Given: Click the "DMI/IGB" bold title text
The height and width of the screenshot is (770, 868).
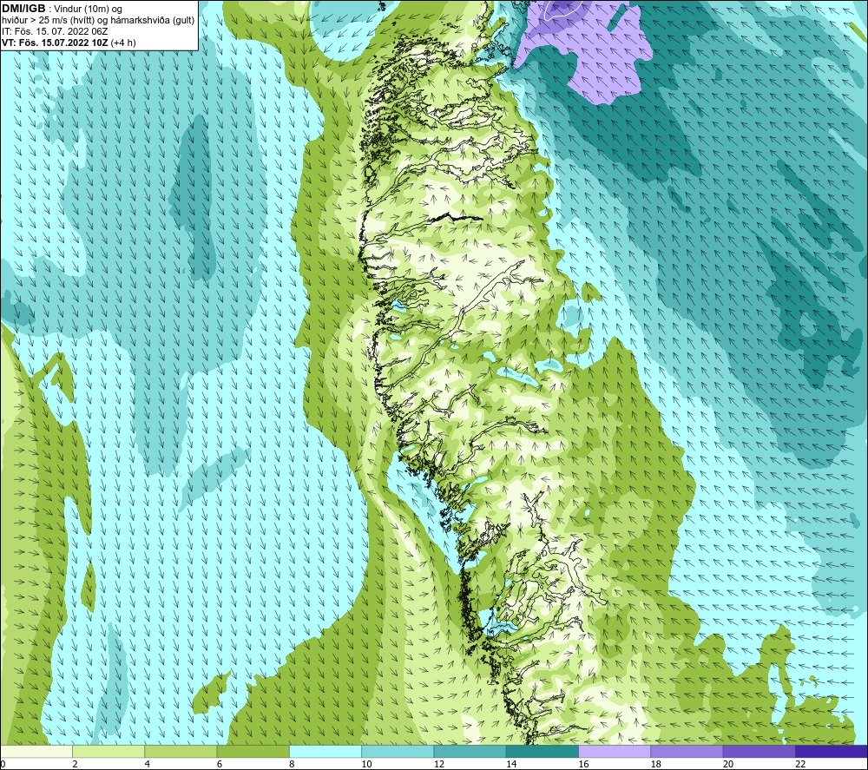Looking at the screenshot, I should pyautogui.click(x=23, y=9).
